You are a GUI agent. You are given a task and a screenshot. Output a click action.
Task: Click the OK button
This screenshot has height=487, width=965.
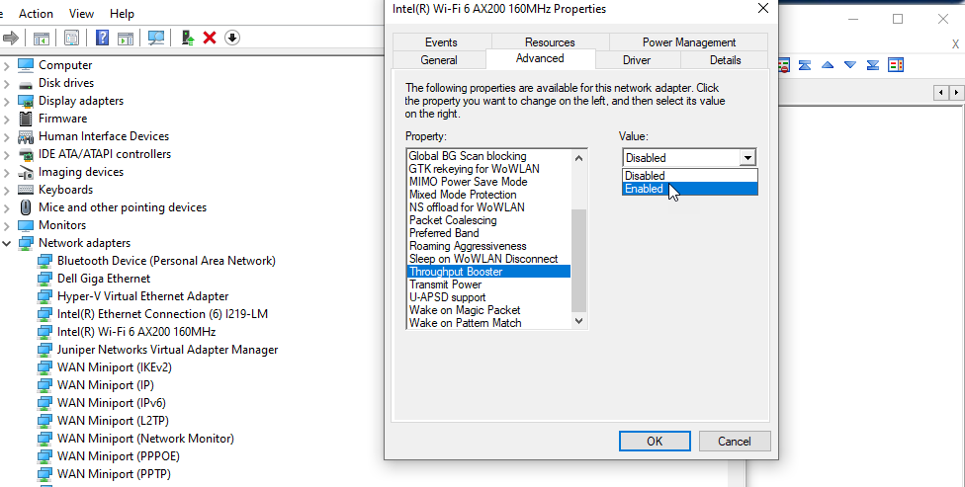pos(655,441)
